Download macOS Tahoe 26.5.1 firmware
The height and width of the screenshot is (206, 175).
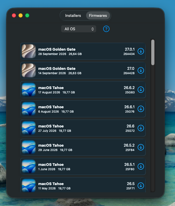(141, 166)
